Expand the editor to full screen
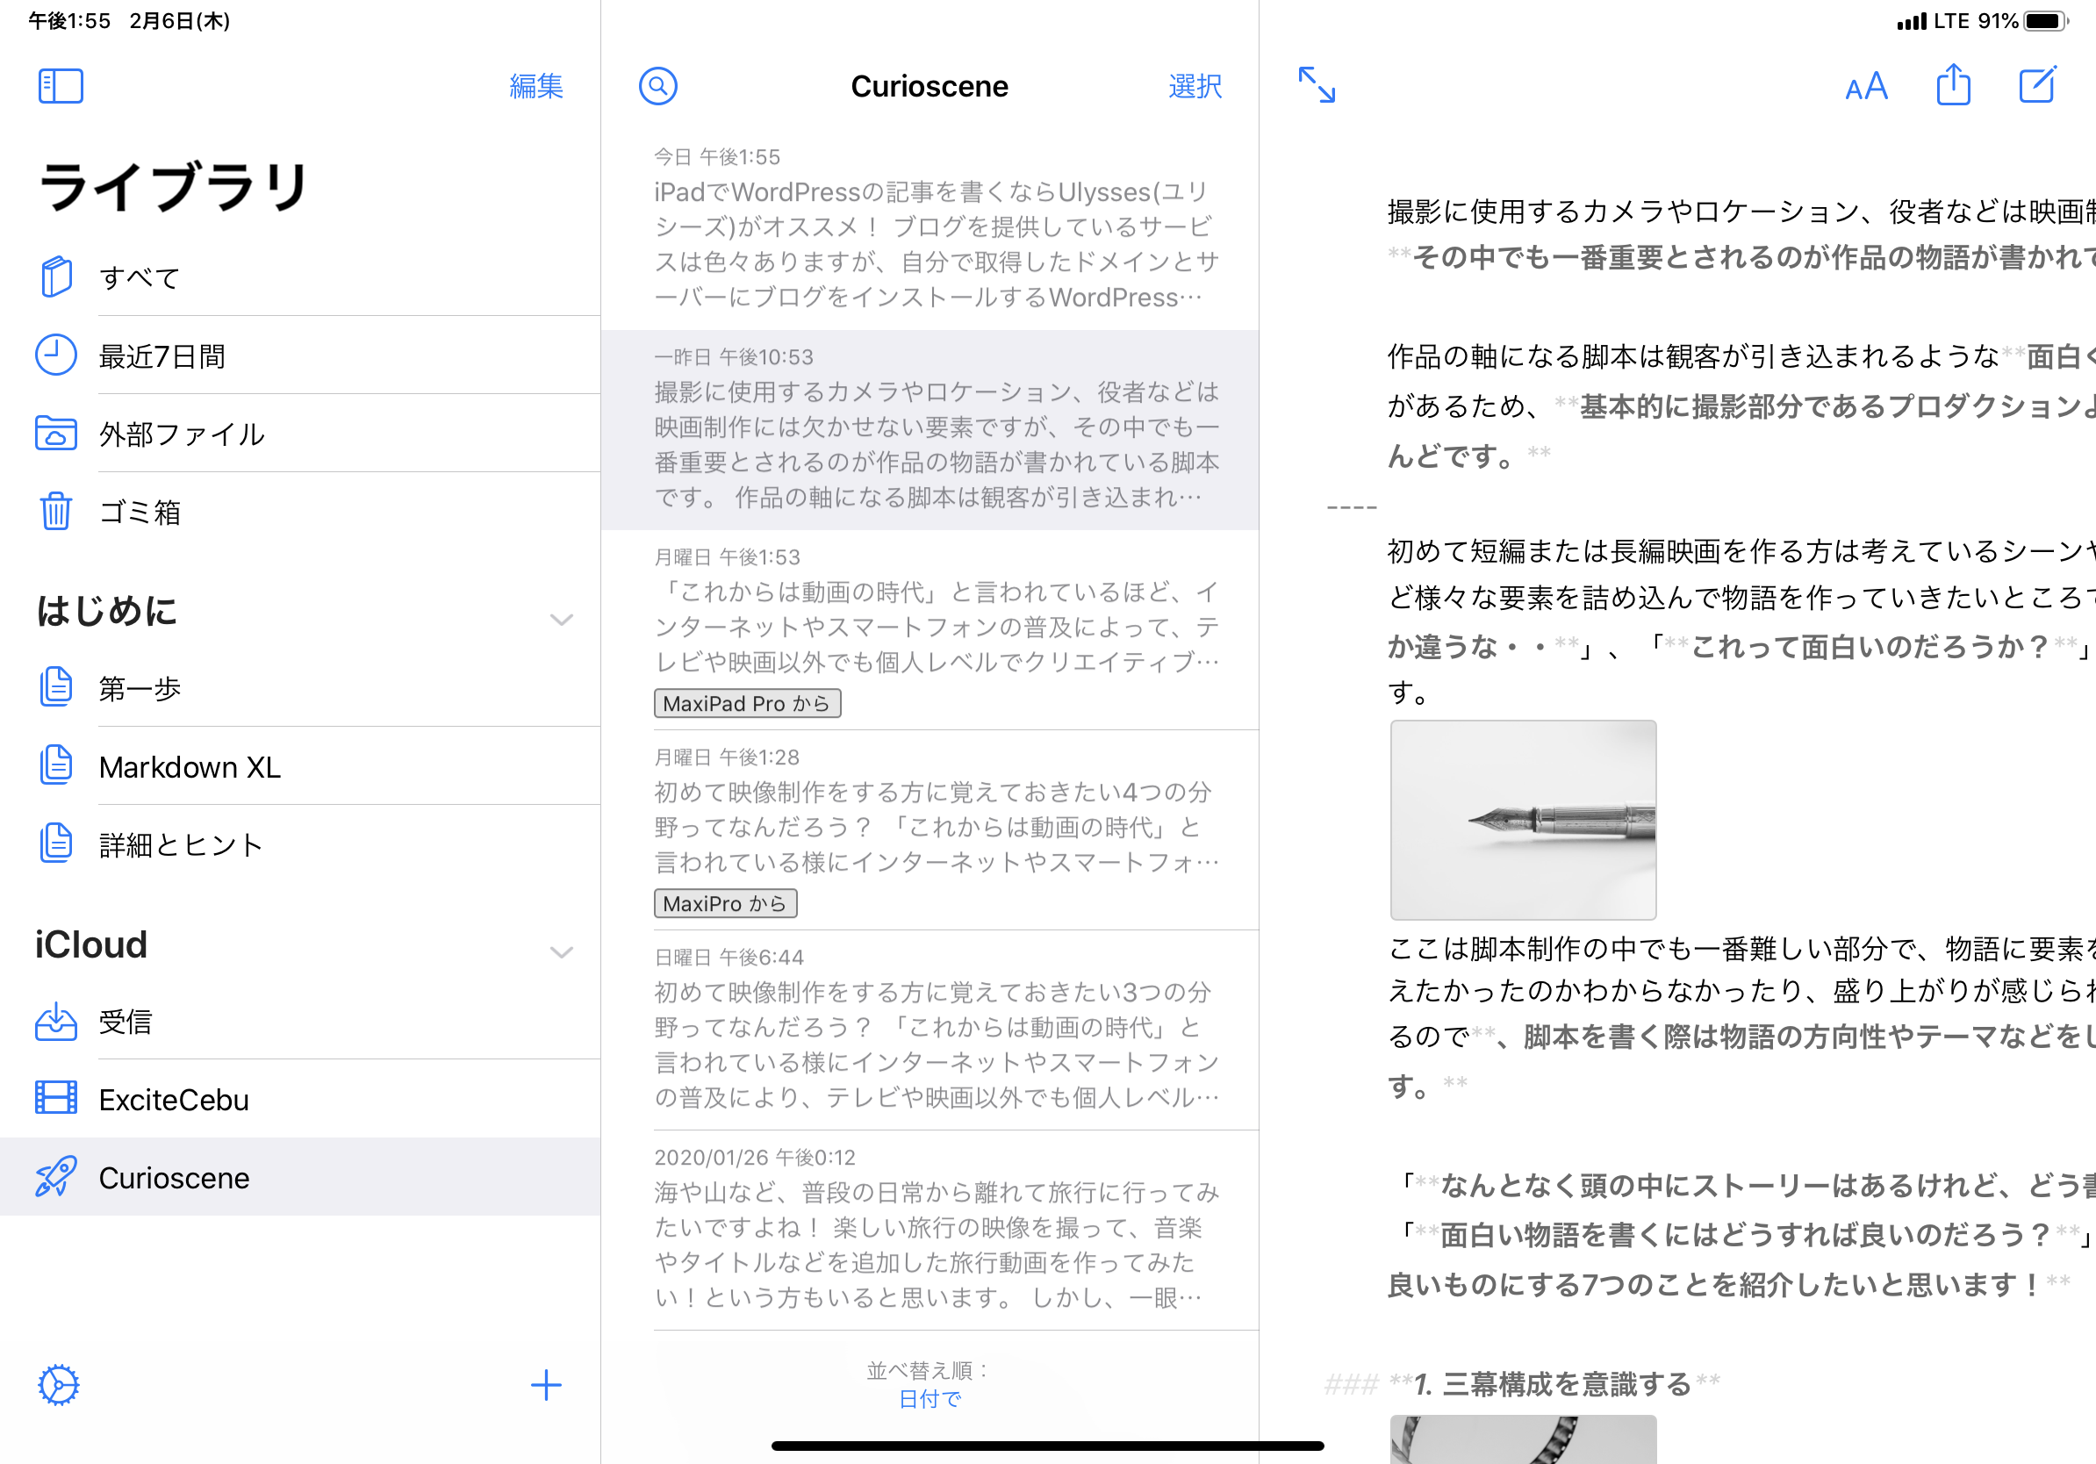Screen dimensions: 2096x1464 point(1317,85)
